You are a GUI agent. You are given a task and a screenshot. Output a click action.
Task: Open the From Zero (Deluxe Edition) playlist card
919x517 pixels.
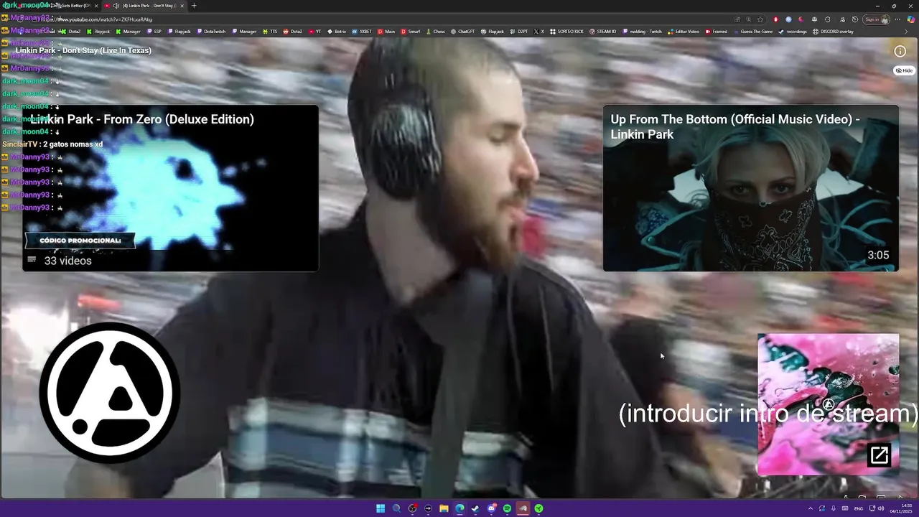(170, 188)
